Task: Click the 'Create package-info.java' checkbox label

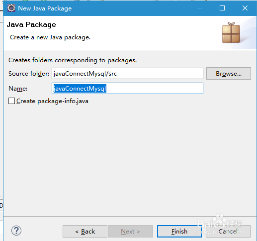Action: click(52, 101)
